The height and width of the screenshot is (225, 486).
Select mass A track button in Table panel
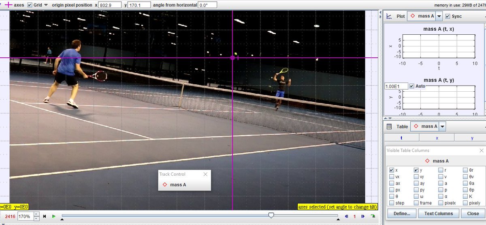[x=425, y=126]
